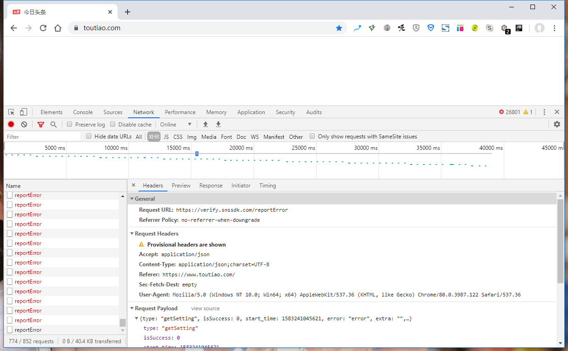Viewport: 568px width, 351px height.
Task: Open the network search magnifier
Action: pos(54,124)
